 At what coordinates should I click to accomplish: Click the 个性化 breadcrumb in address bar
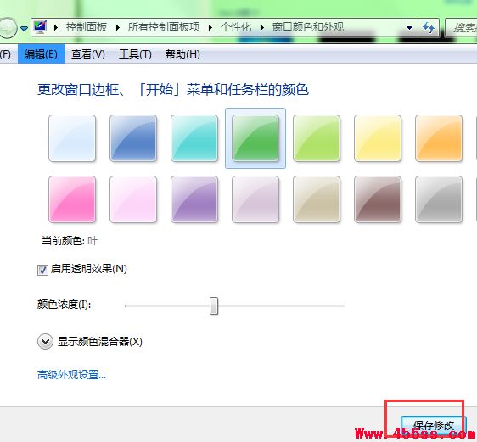[236, 27]
